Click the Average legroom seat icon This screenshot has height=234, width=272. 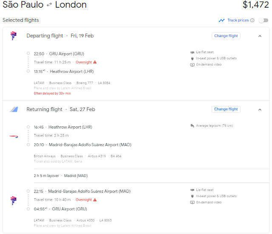click(192, 126)
